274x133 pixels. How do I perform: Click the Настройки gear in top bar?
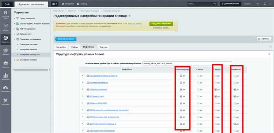pyautogui.click(x=63, y=4)
